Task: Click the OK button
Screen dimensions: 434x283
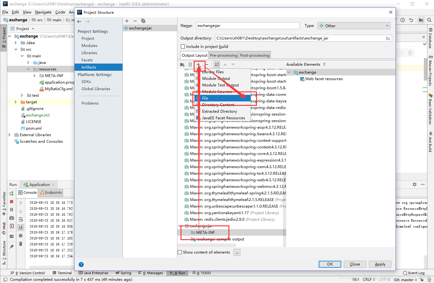Action: [330, 264]
